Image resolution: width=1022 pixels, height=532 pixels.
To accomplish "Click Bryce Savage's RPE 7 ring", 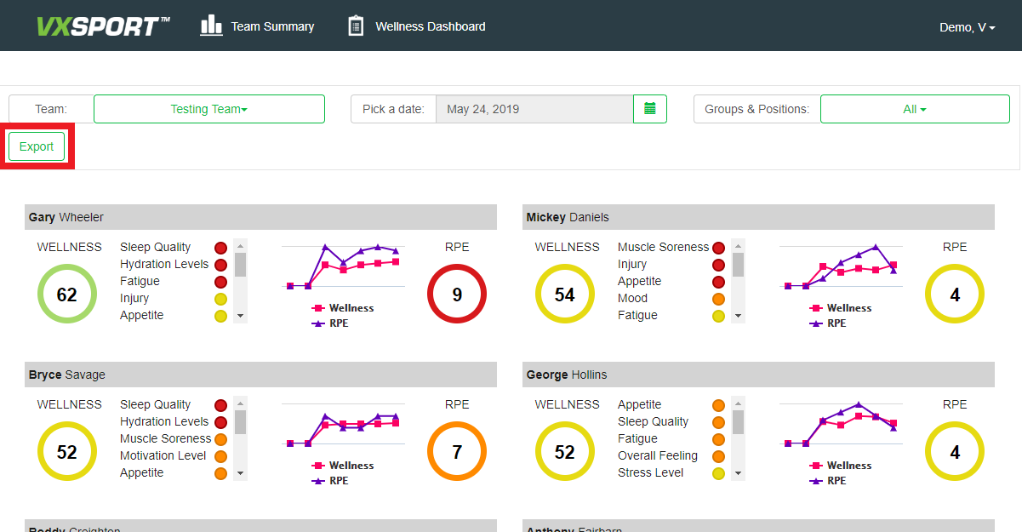I will [457, 452].
